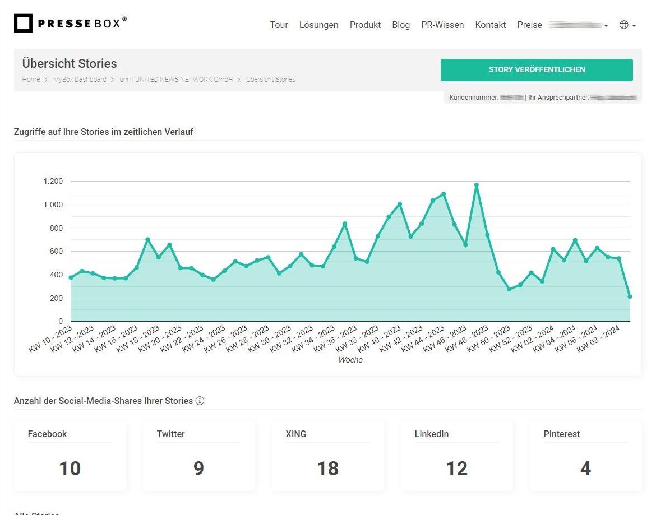Select the unn | UNITED NEWS NETWORK GmbH breadcrumb

[x=175, y=79]
